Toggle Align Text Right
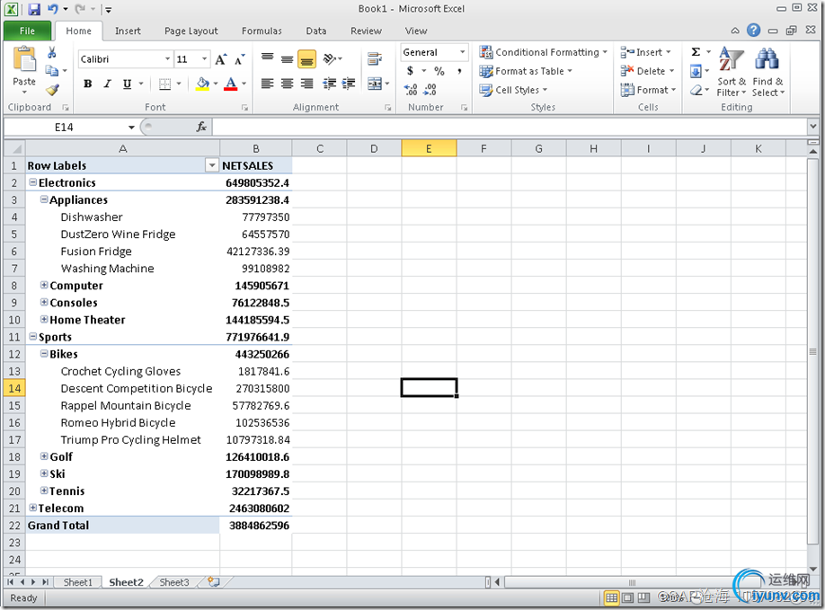Image resolution: width=825 pixels, height=610 pixels. pyautogui.click(x=306, y=84)
